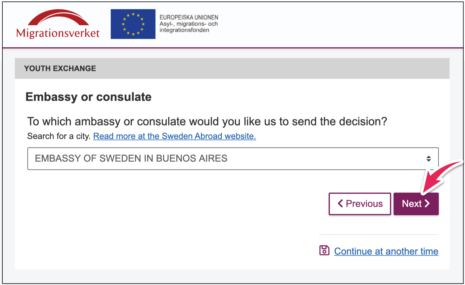This screenshot has height=285, width=465.
Task: Click the YOUTH EXCHANGE header bar
Action: pos(232,68)
